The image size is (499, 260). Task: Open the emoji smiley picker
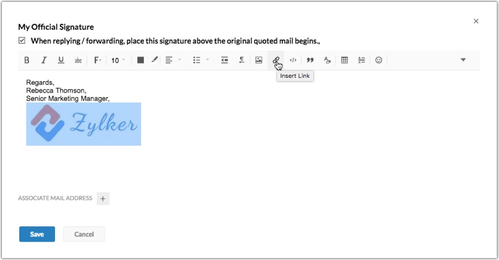click(378, 60)
